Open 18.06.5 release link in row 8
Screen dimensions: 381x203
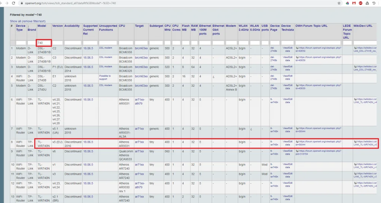tap(88, 142)
